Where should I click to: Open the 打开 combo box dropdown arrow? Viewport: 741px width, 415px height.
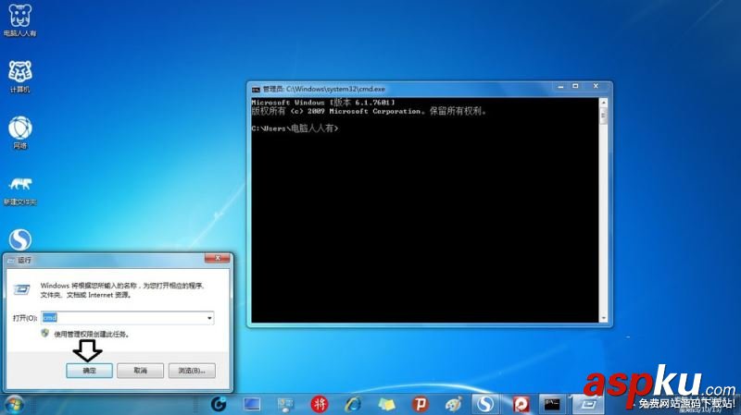209,318
